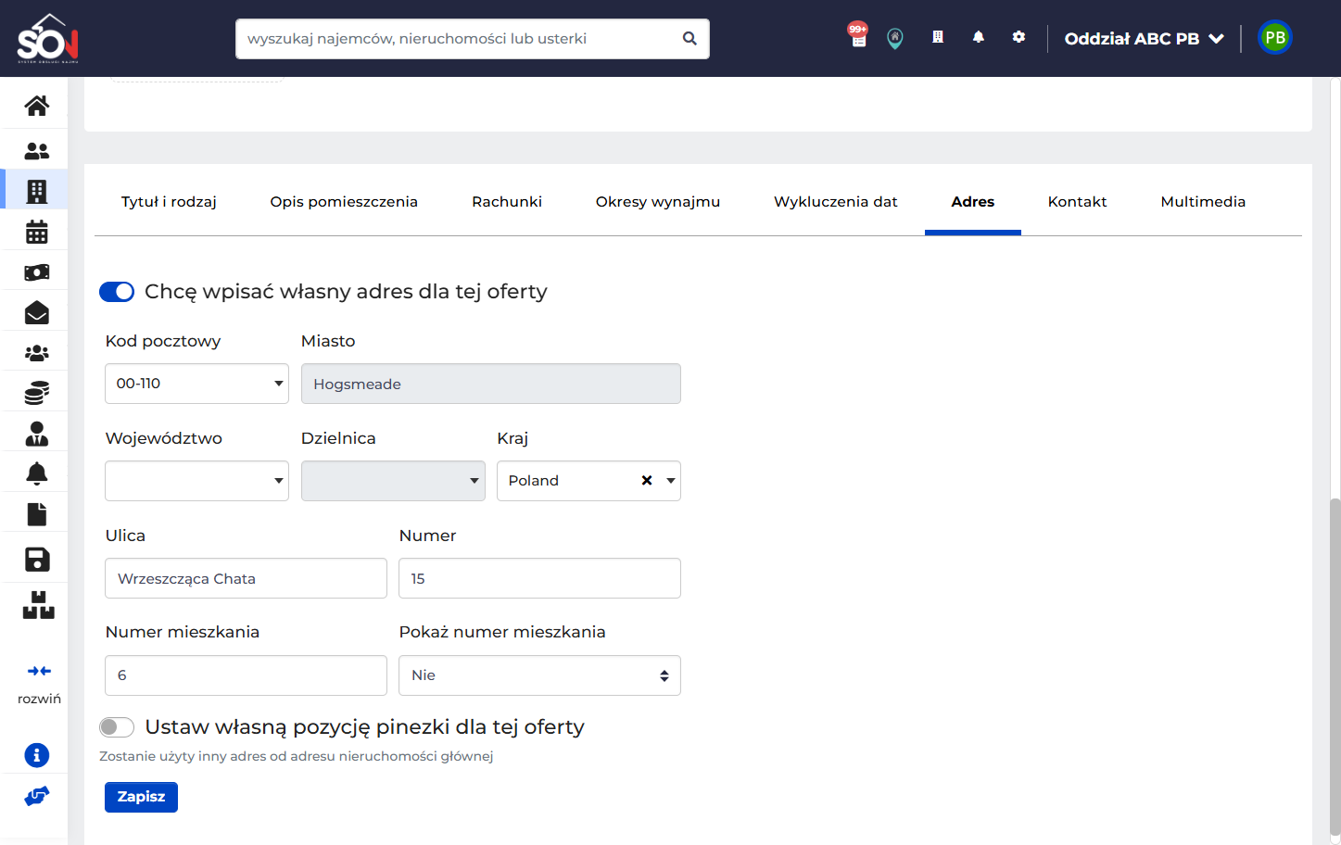
Task: Switch to the Multimedia tab
Action: coord(1203,202)
